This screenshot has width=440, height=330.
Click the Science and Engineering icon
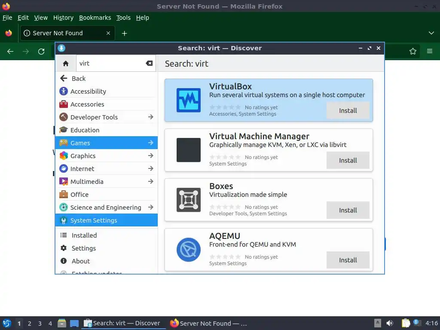pos(64,208)
